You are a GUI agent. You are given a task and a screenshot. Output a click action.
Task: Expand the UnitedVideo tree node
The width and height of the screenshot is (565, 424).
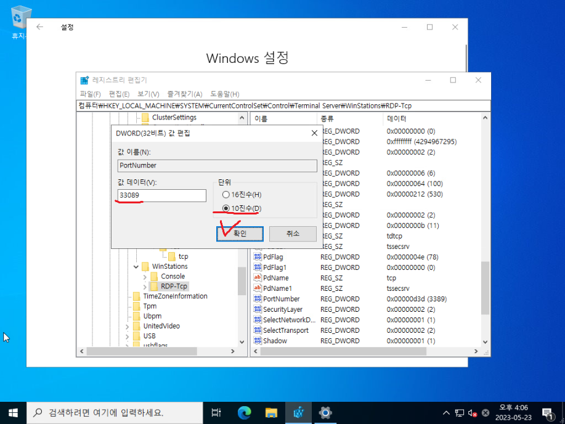(x=127, y=326)
